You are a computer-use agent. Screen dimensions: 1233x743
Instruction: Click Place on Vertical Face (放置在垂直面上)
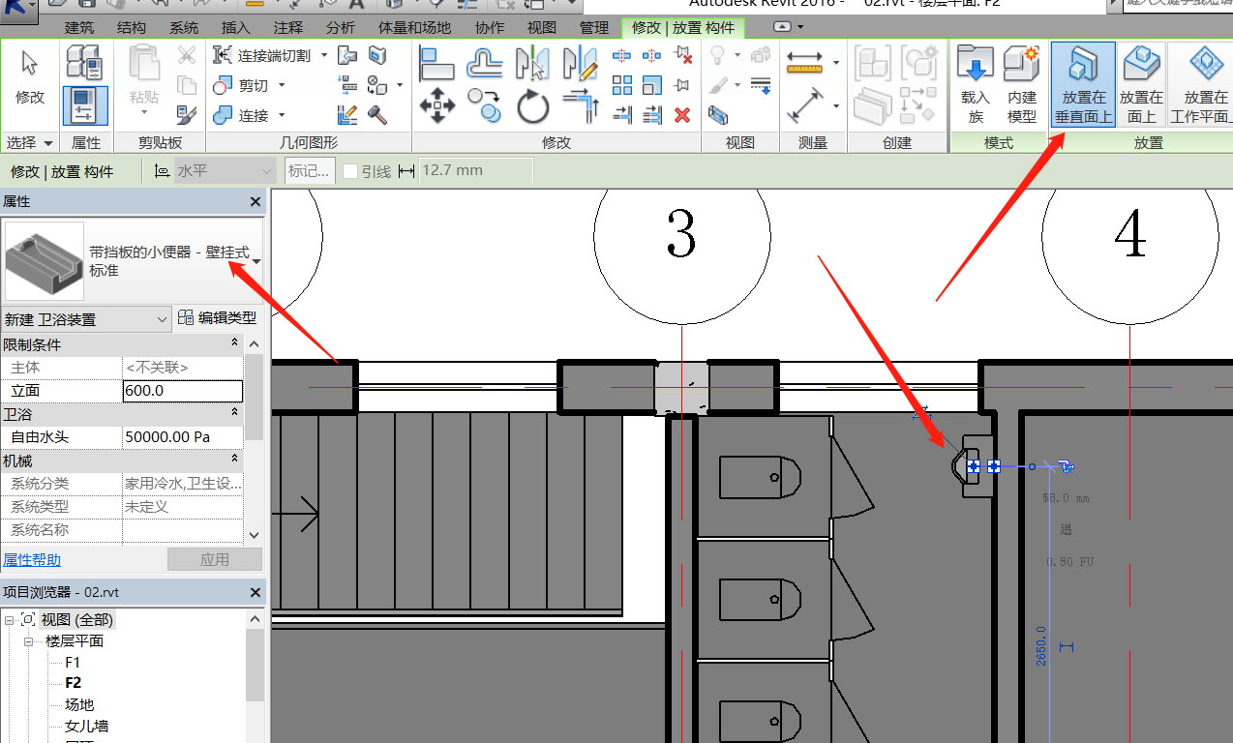pyautogui.click(x=1083, y=84)
